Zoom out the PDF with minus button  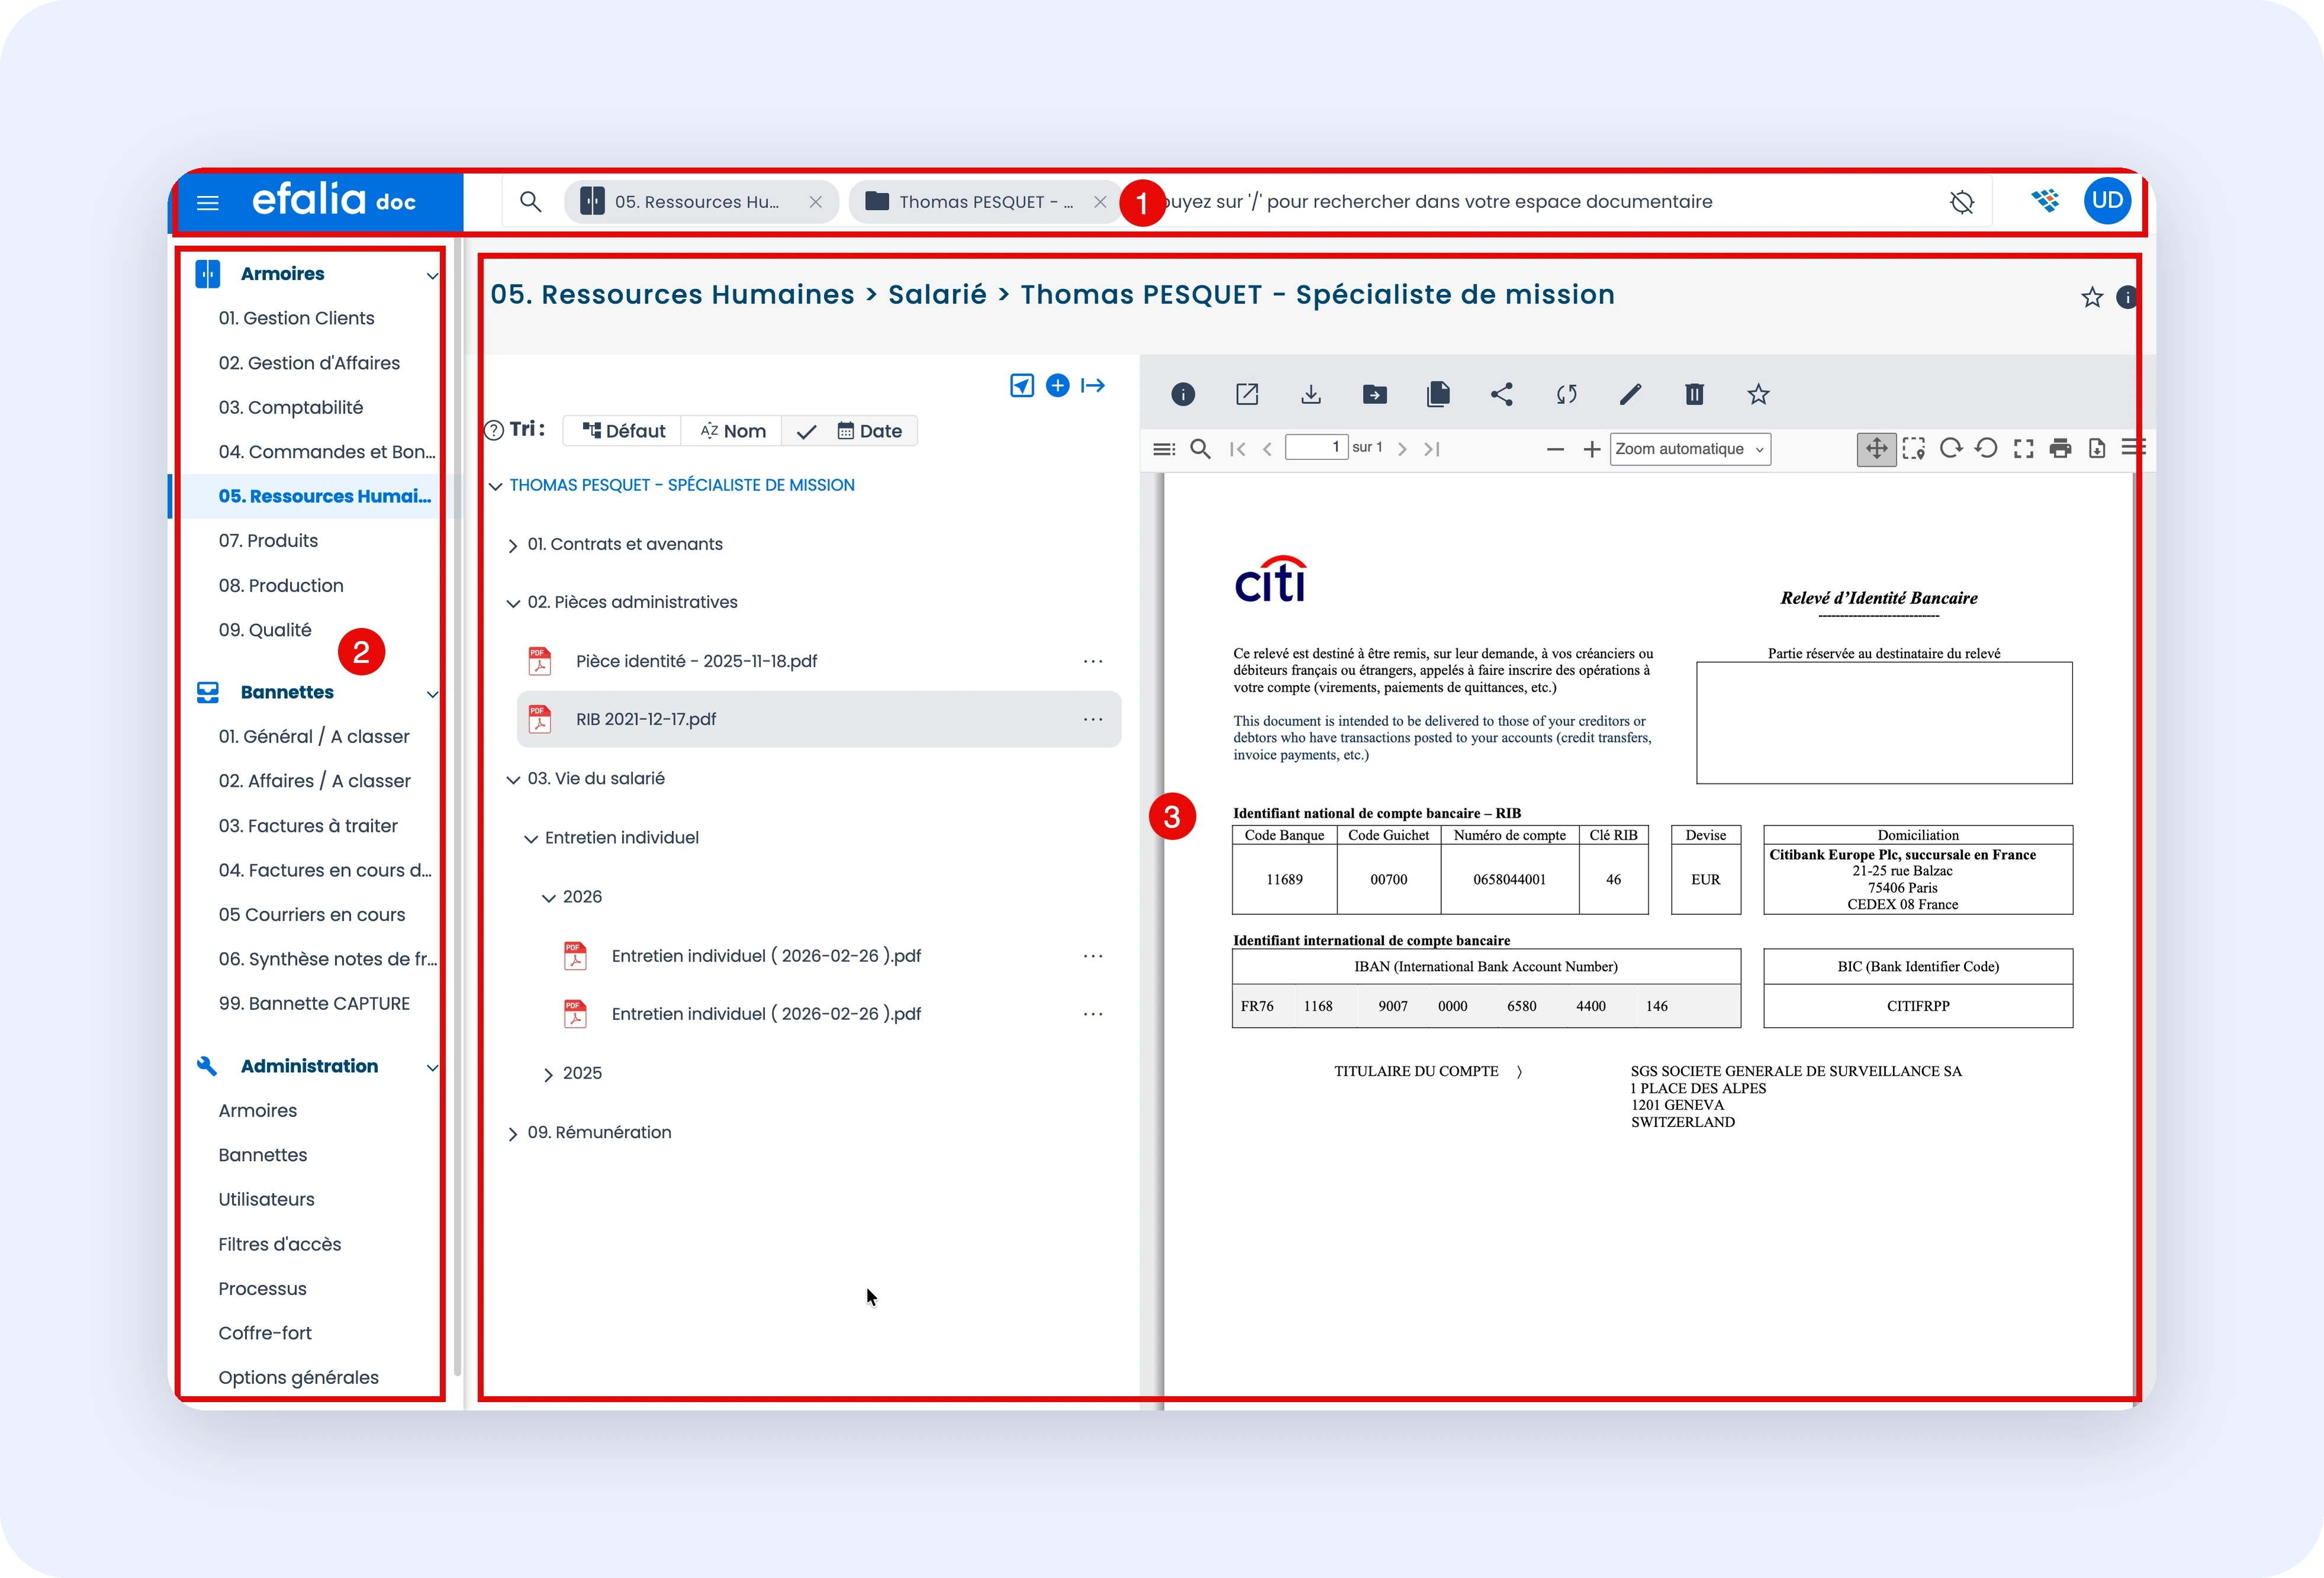point(1555,450)
